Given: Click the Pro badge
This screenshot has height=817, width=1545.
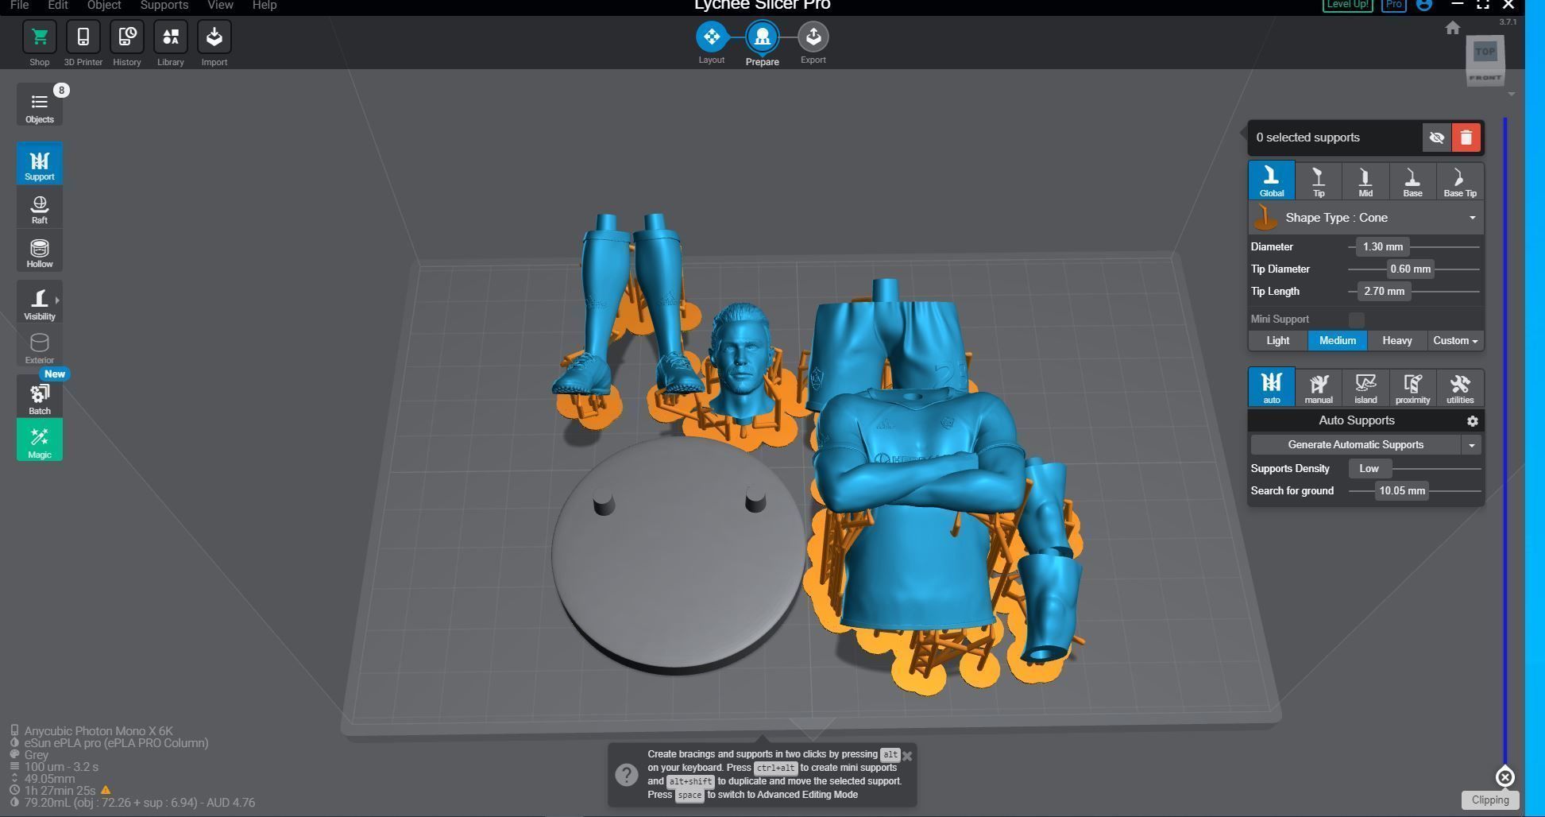Looking at the screenshot, I should [x=1393, y=5].
